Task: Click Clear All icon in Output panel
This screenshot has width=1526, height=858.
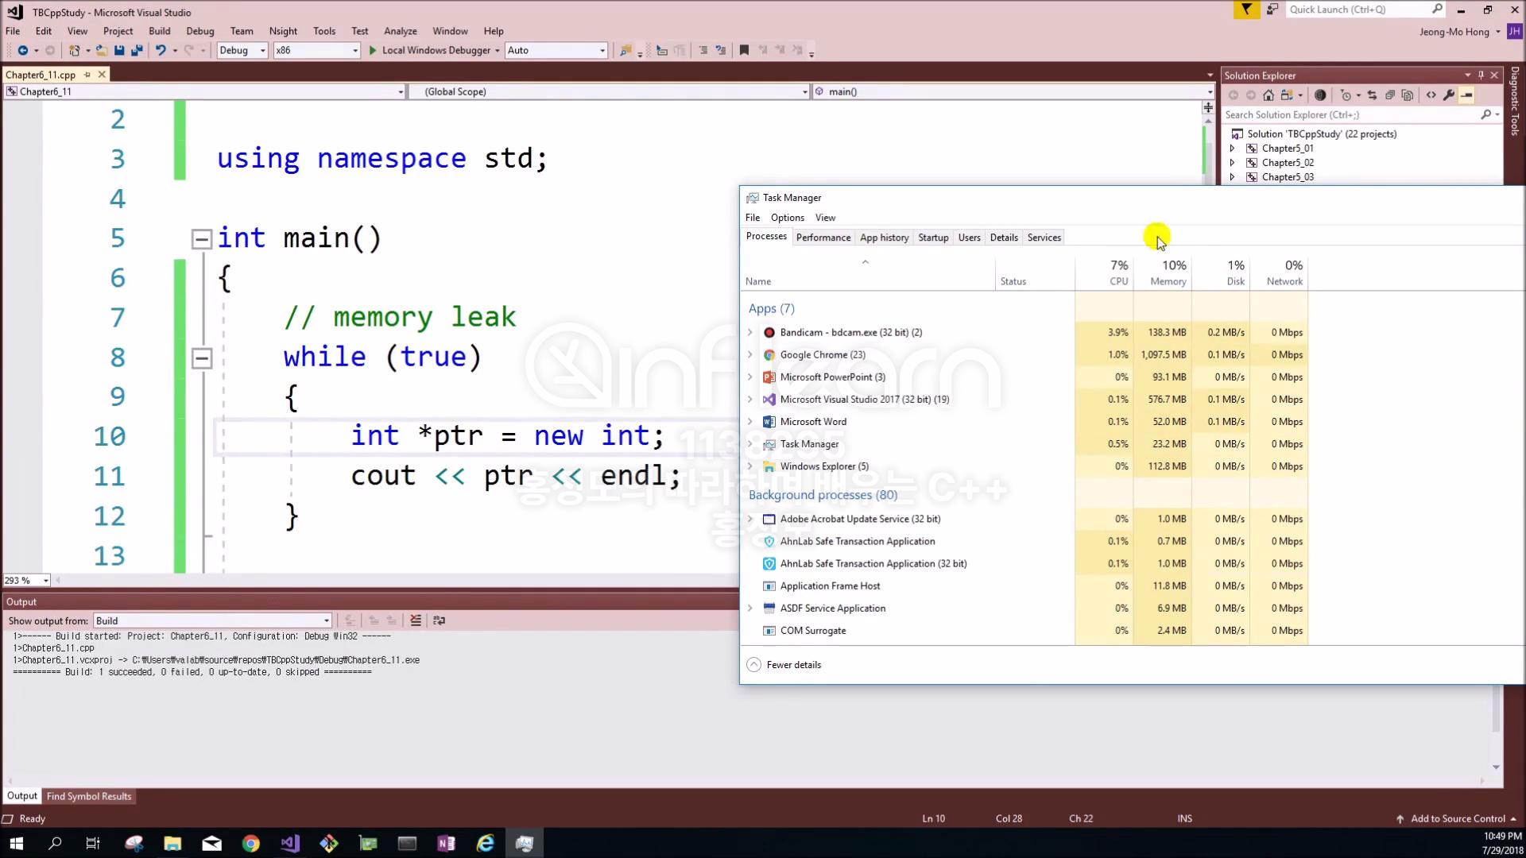Action: (416, 620)
